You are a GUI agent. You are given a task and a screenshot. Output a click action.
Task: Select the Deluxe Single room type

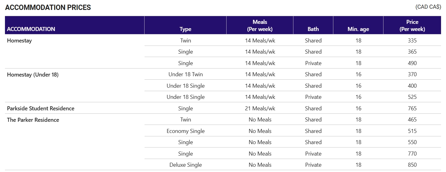185,165
